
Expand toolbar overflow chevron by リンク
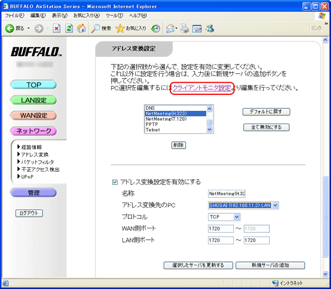pos(326,23)
